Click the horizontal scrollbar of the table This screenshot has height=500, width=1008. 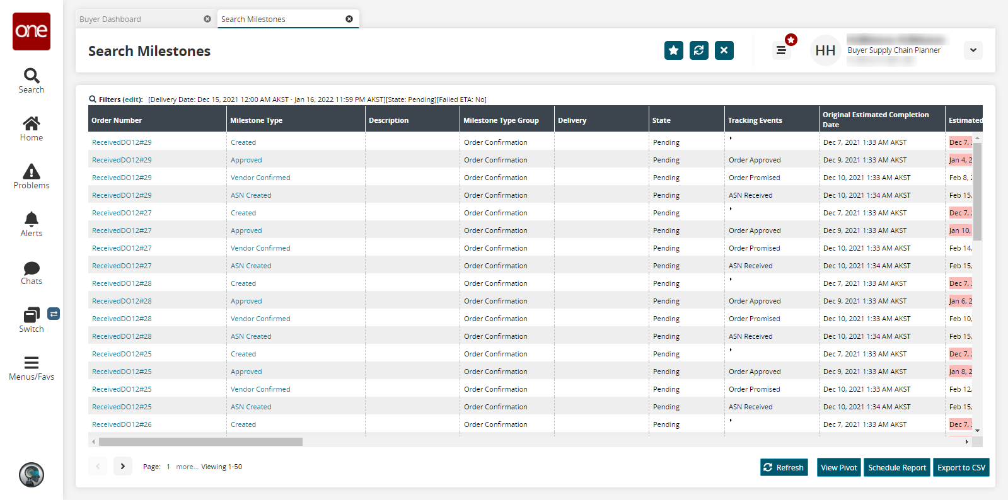[x=200, y=442]
